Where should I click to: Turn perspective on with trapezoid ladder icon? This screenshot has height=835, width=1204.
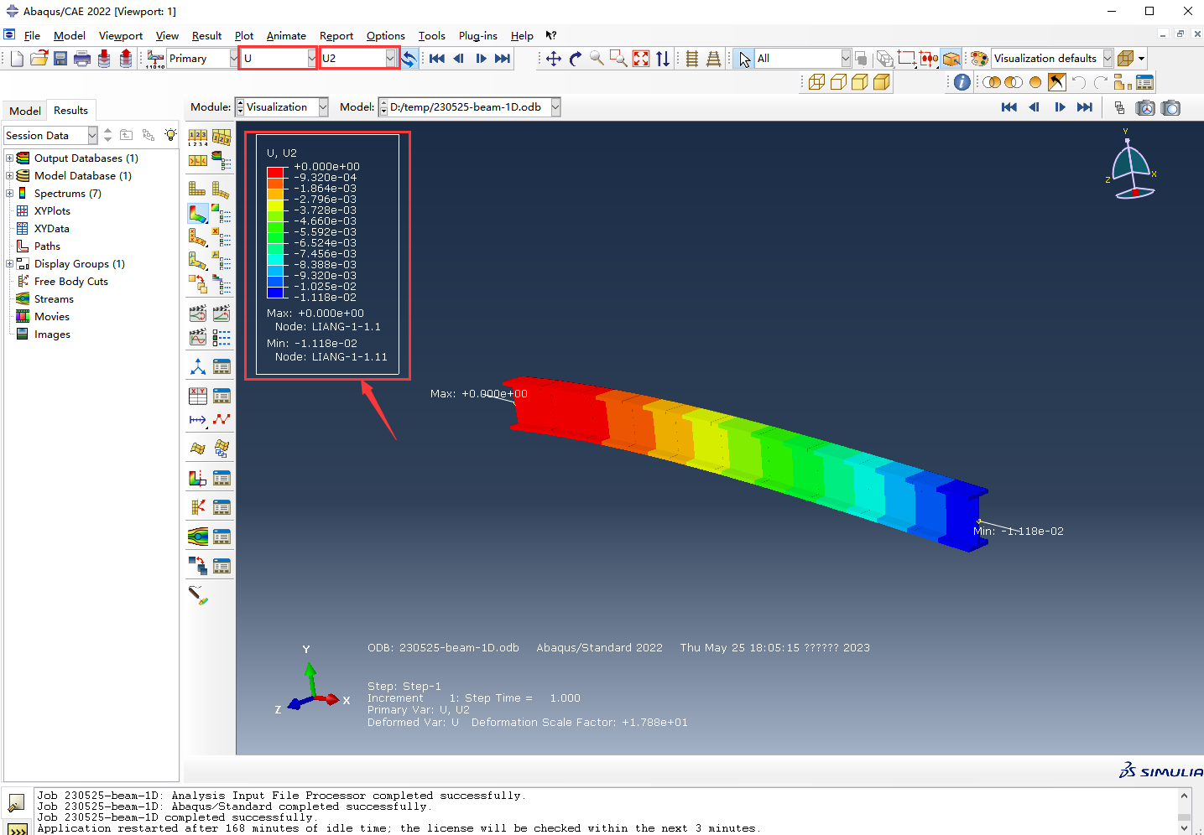713,59
